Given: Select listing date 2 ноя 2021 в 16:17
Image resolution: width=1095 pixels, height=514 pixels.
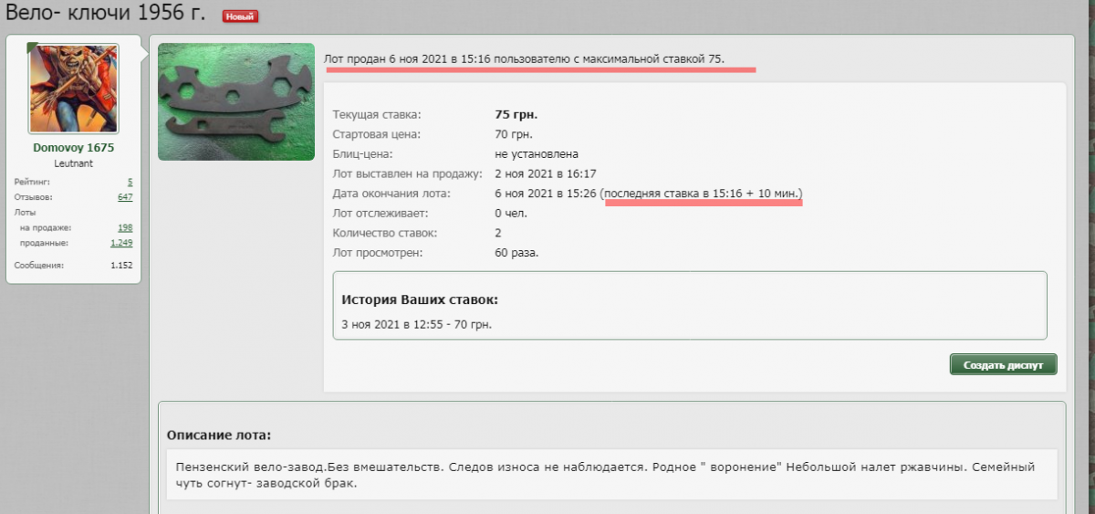Looking at the screenshot, I should [546, 173].
